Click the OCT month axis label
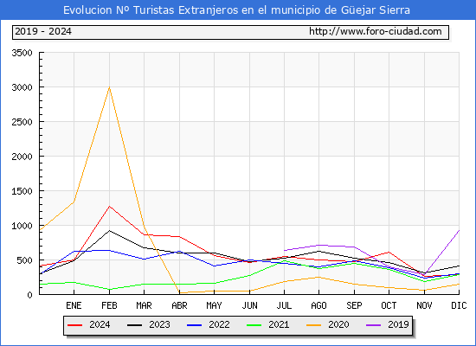This screenshot has height=346, width=476. 389,305
